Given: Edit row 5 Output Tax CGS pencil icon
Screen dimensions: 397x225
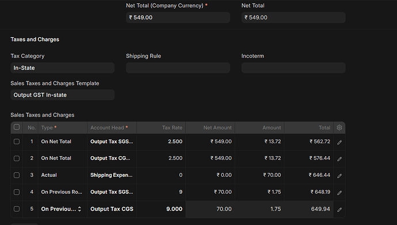Looking at the screenshot, I should point(339,210).
